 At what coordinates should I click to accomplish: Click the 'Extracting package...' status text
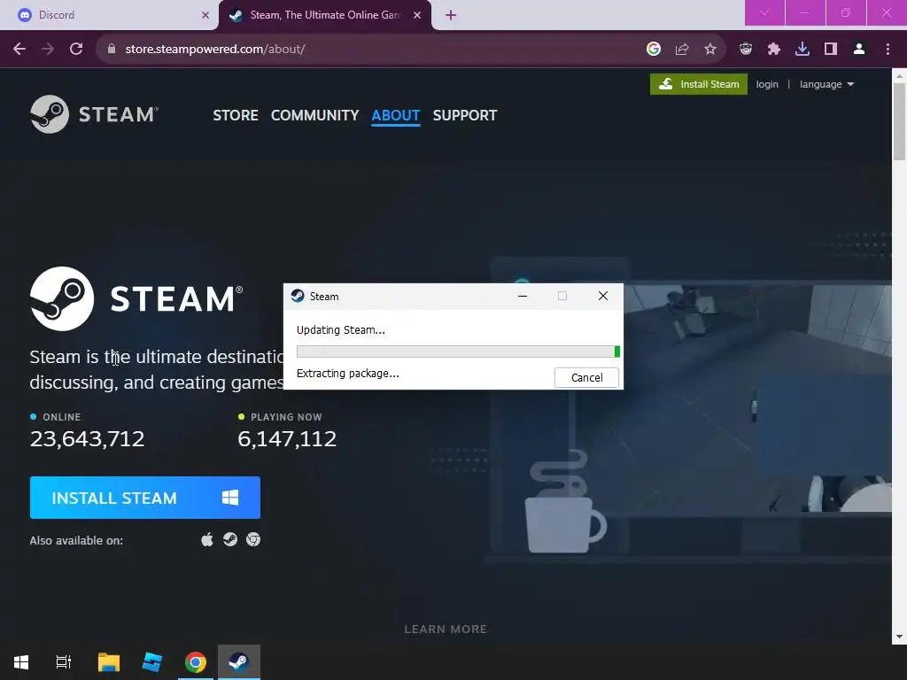tap(347, 374)
